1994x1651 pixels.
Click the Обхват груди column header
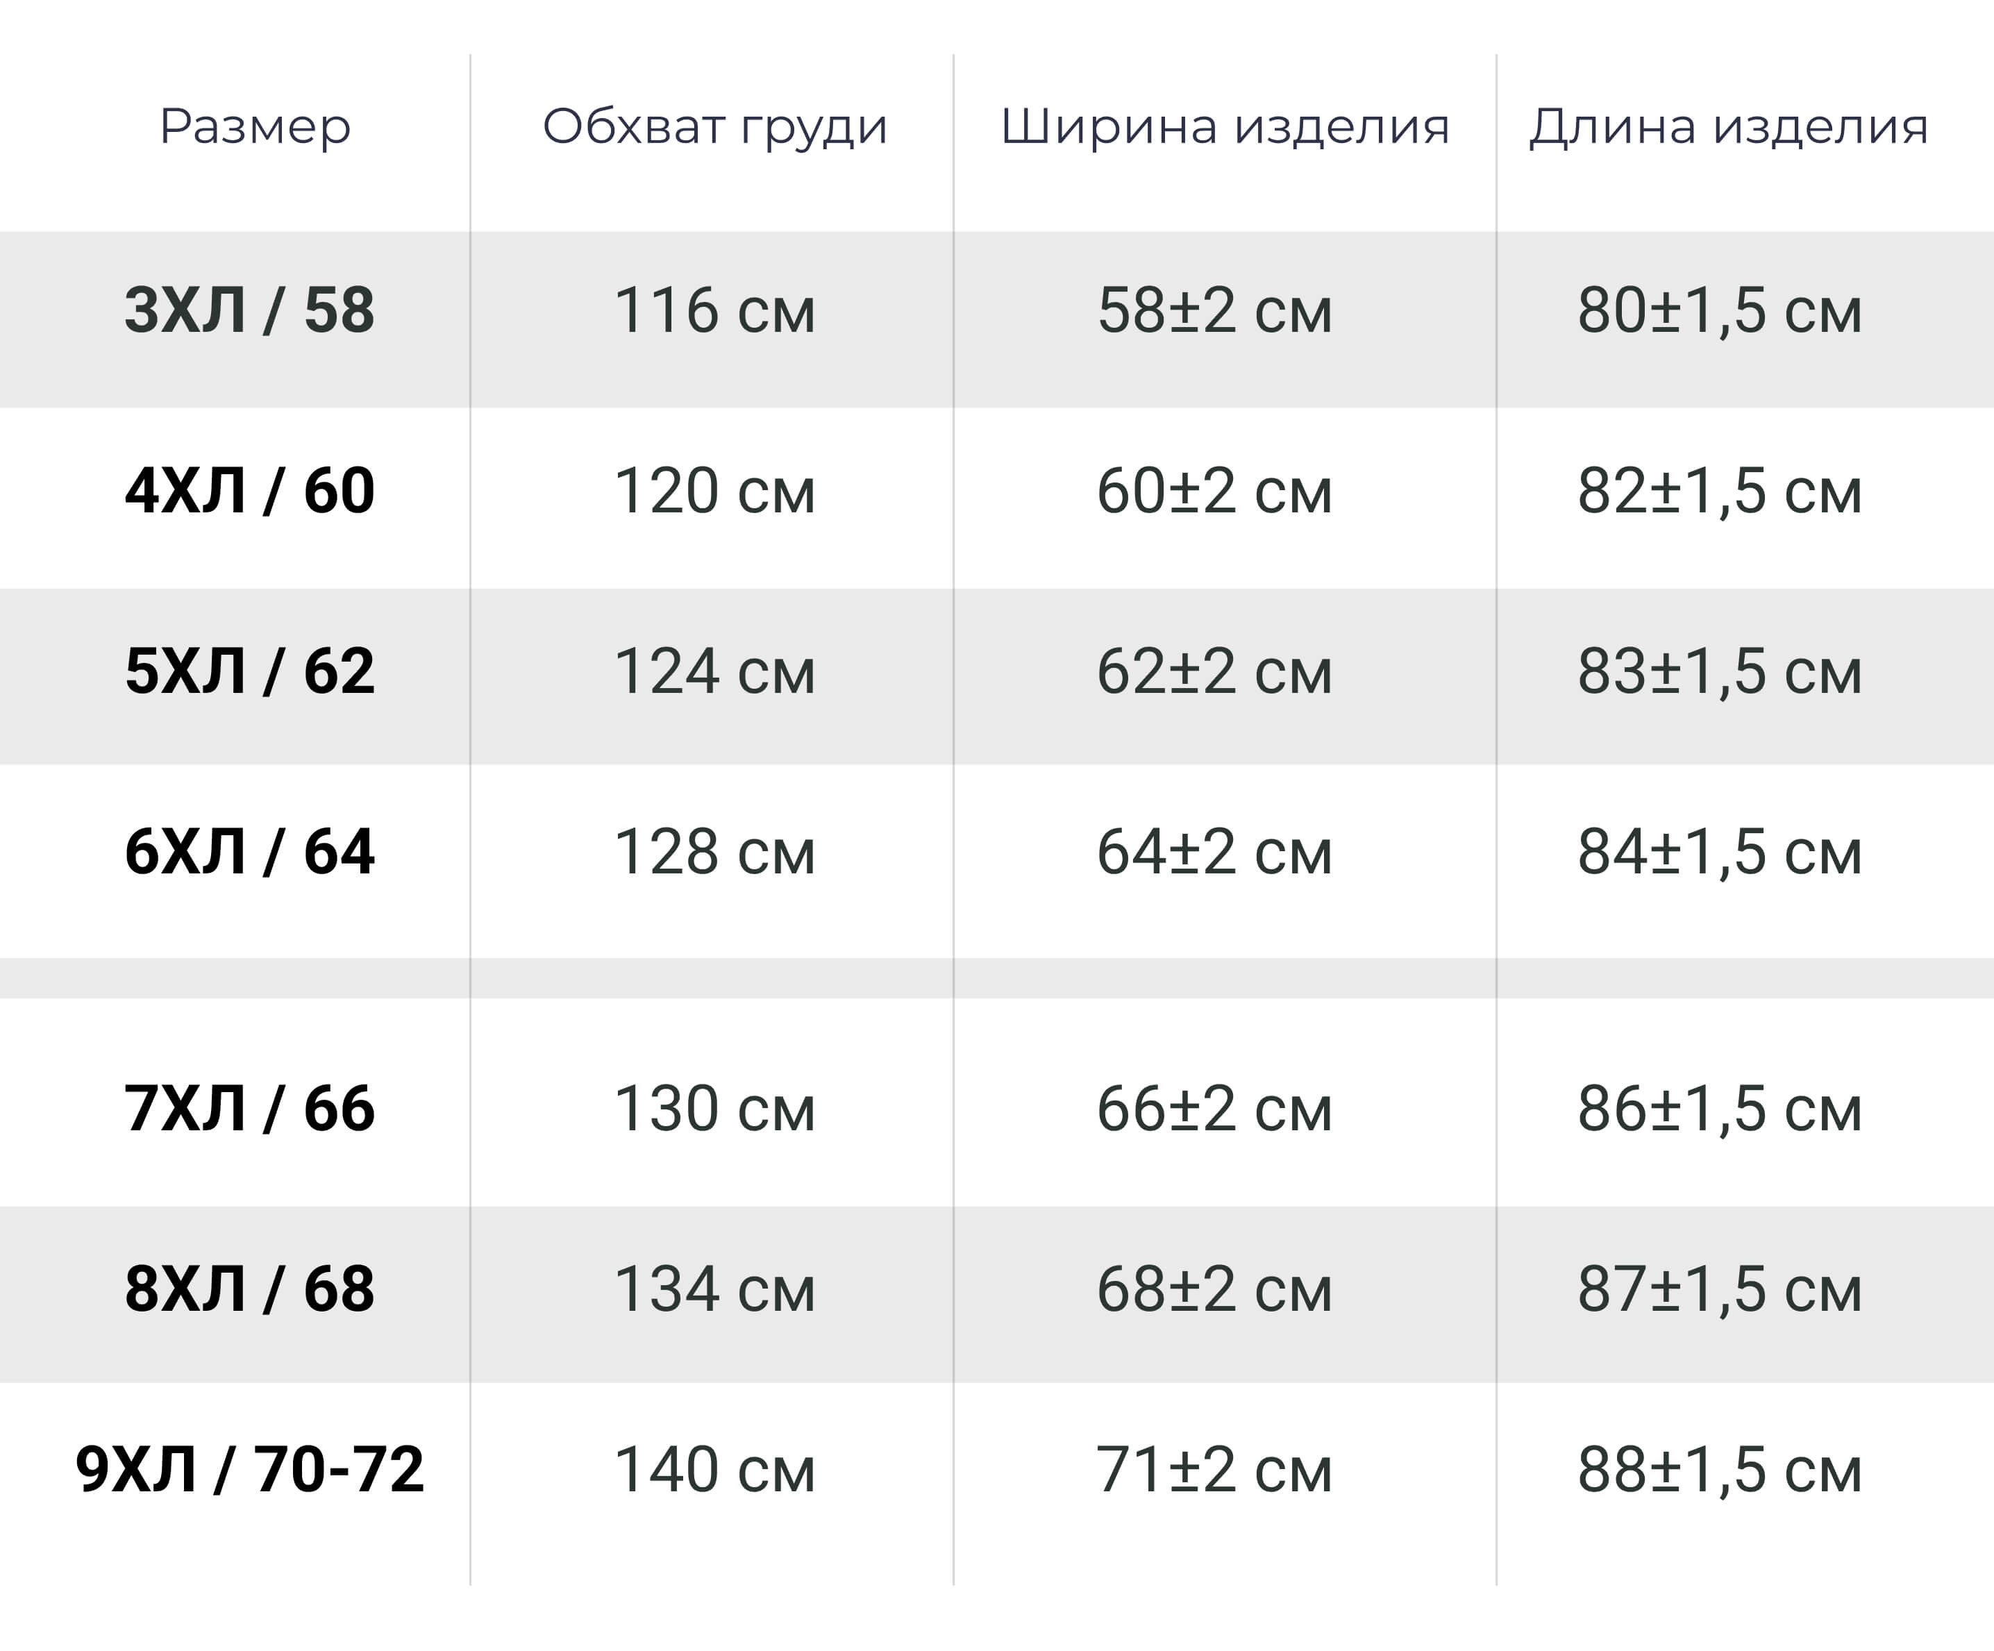tap(715, 126)
